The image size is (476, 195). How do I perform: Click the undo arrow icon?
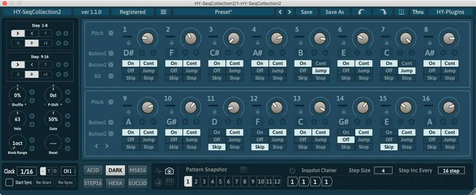click(x=361, y=12)
